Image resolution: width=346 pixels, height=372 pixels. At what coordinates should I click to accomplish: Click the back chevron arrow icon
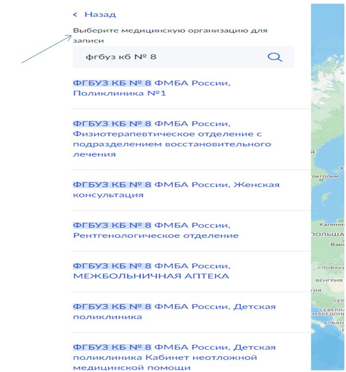(x=75, y=15)
